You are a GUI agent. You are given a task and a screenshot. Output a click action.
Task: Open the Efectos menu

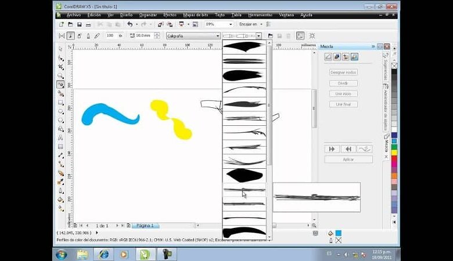(x=170, y=15)
